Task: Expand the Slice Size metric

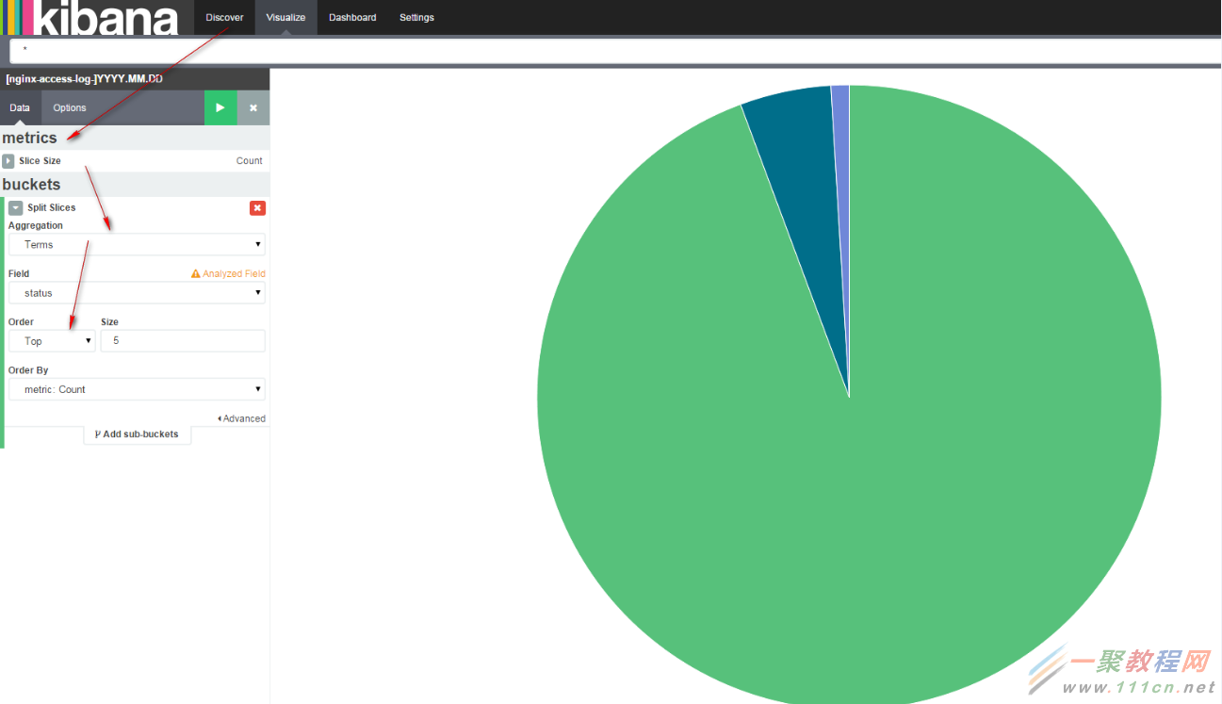Action: 8,161
